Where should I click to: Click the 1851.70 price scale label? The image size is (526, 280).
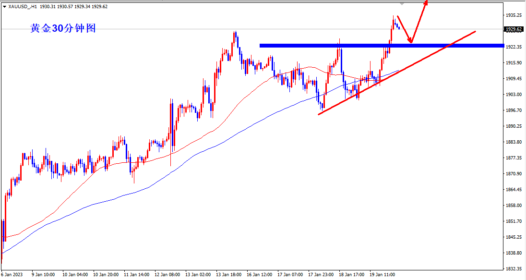(x=514, y=221)
